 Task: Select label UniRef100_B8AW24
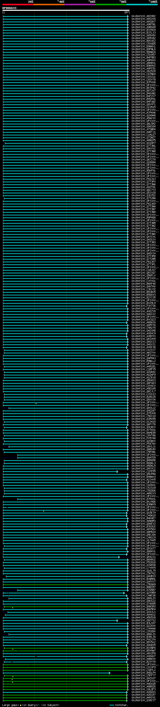point(143,52)
